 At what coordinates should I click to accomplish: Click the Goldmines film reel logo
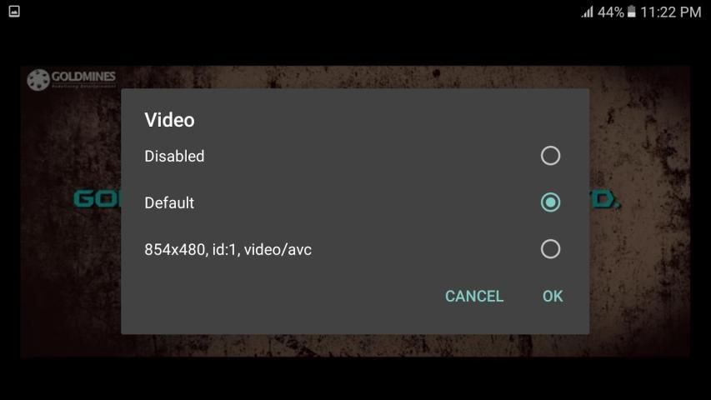click(38, 80)
